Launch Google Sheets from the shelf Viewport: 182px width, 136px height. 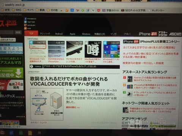20,133
